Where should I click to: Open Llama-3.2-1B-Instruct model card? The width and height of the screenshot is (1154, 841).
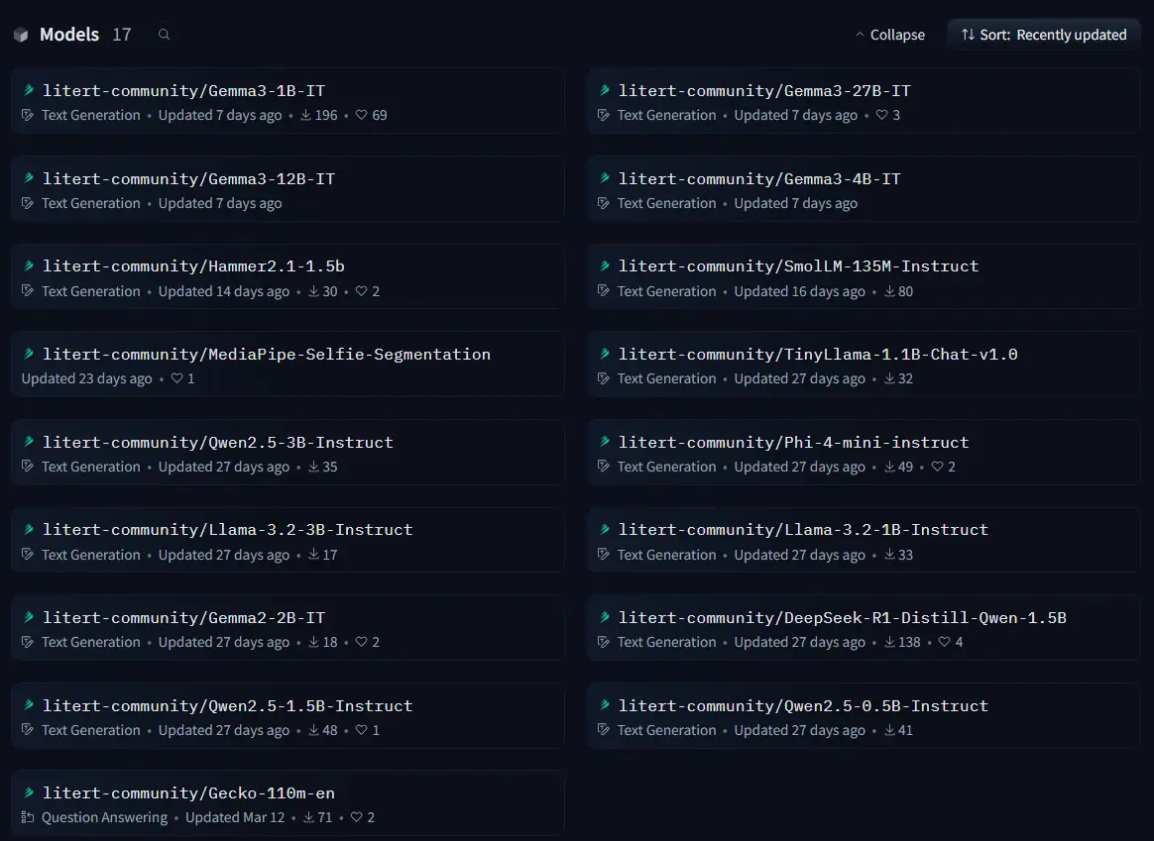point(864,540)
